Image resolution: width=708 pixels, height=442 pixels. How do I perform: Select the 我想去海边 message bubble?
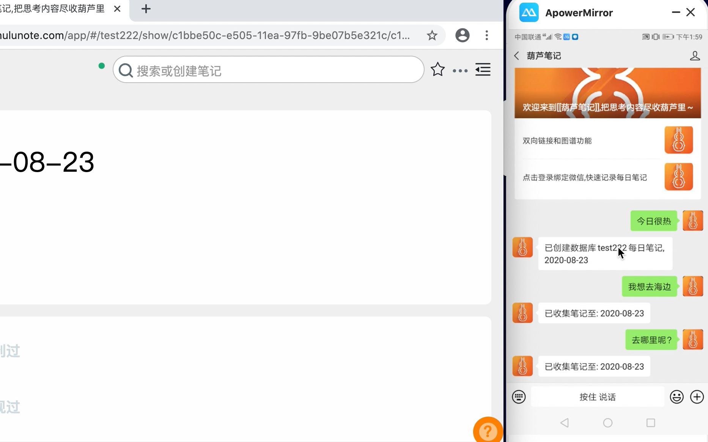(x=650, y=287)
